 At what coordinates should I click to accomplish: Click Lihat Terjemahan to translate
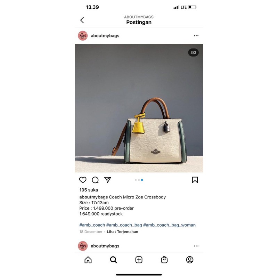122,232
